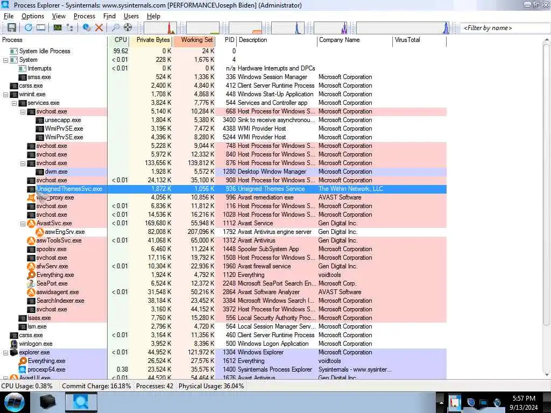The image size is (551, 413).
Task: Click the aswidsagent.exe process icon
Action: [31, 292]
